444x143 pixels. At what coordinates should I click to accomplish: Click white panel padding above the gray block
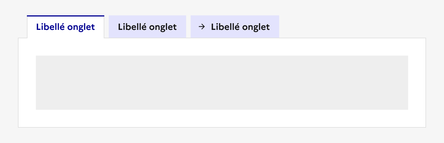pyautogui.click(x=222, y=47)
